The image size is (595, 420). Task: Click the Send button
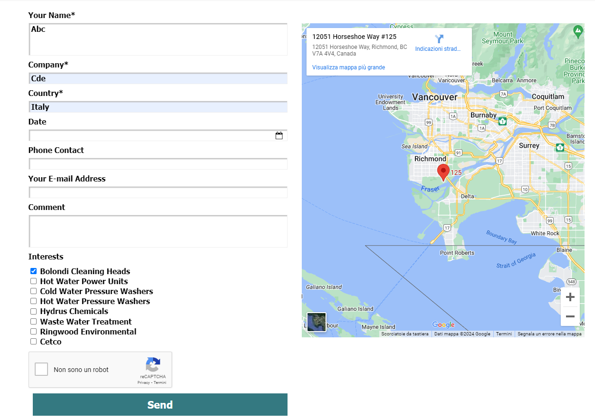point(160,405)
